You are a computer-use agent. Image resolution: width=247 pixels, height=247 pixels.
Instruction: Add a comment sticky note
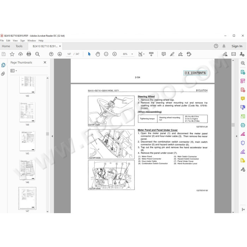[x=164, y=54]
